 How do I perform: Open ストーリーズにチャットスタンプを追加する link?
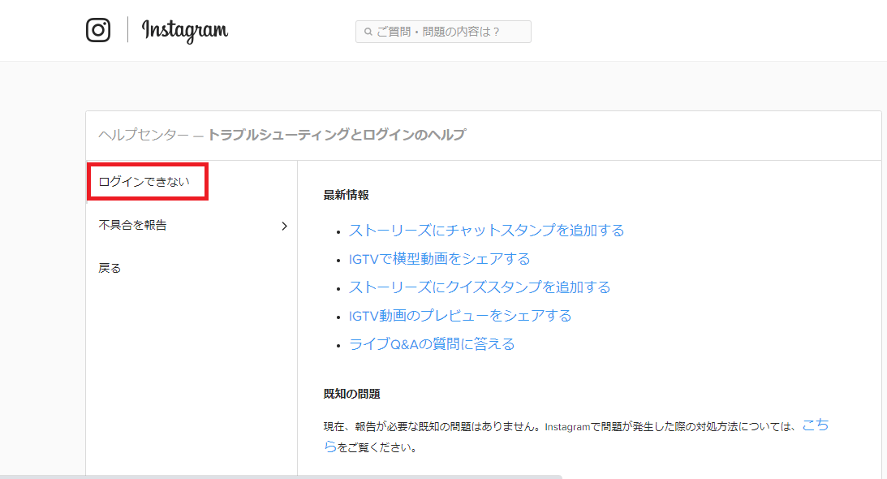(486, 231)
